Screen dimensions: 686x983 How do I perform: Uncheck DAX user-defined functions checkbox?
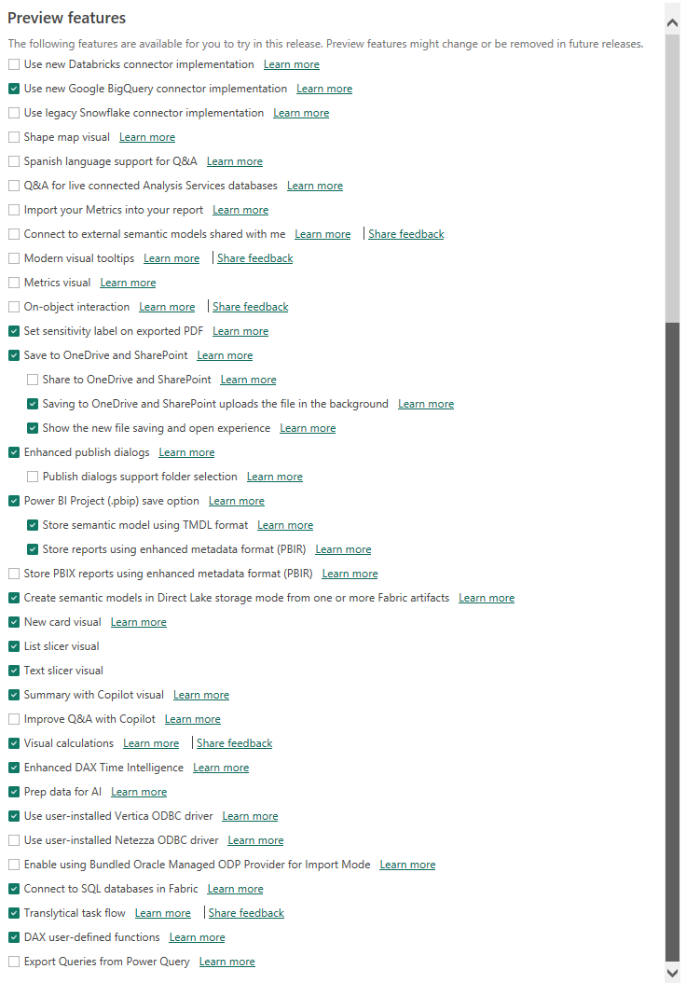pos(14,938)
